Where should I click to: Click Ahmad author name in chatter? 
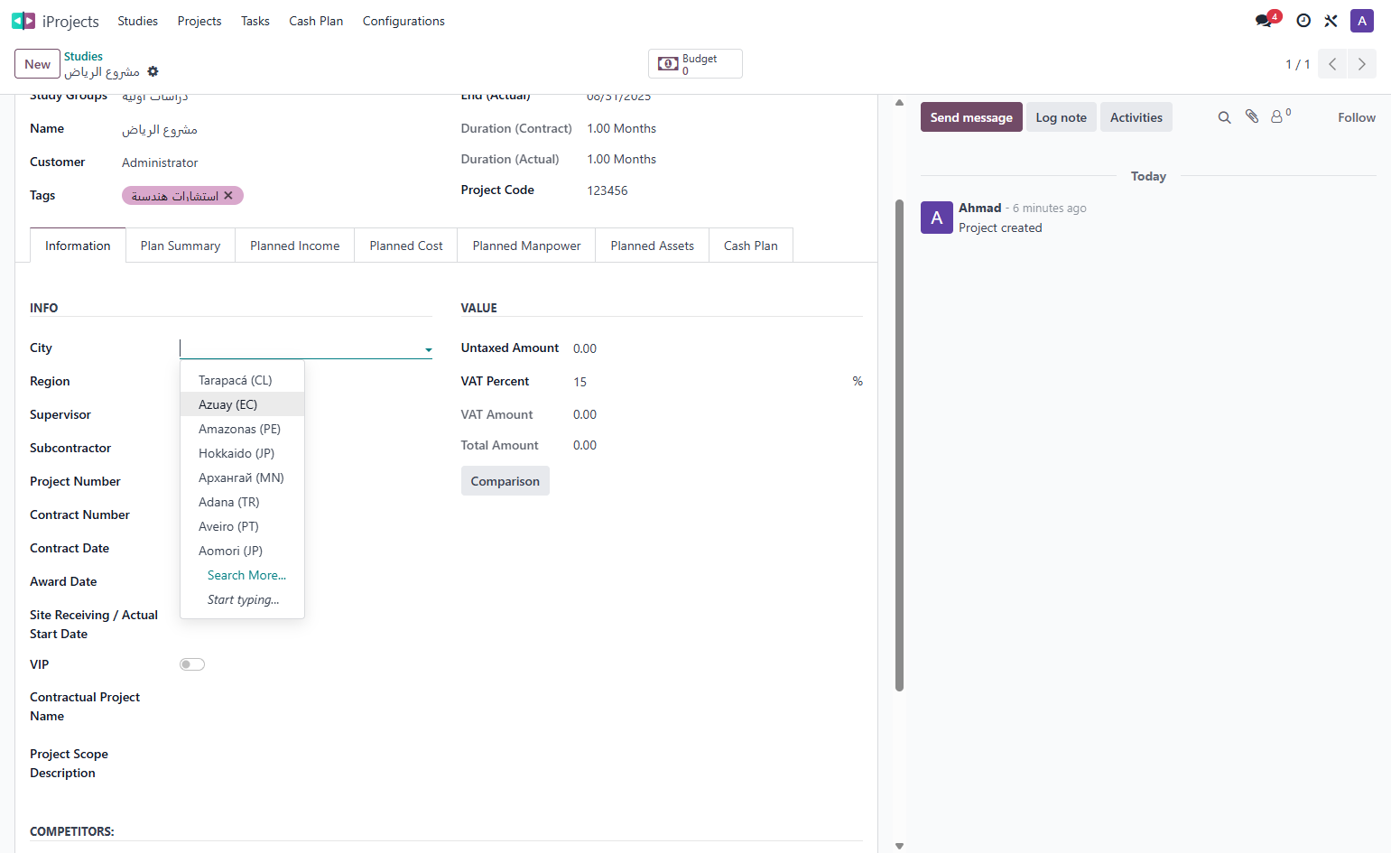[x=980, y=208]
